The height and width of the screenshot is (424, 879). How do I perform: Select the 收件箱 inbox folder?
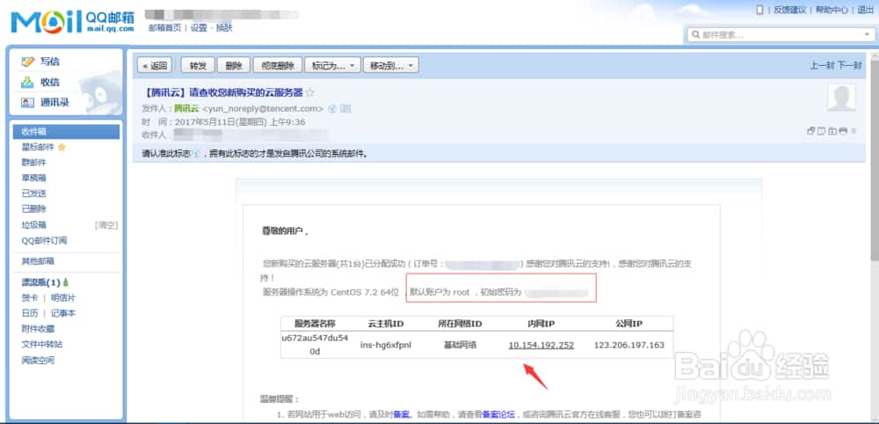point(33,131)
